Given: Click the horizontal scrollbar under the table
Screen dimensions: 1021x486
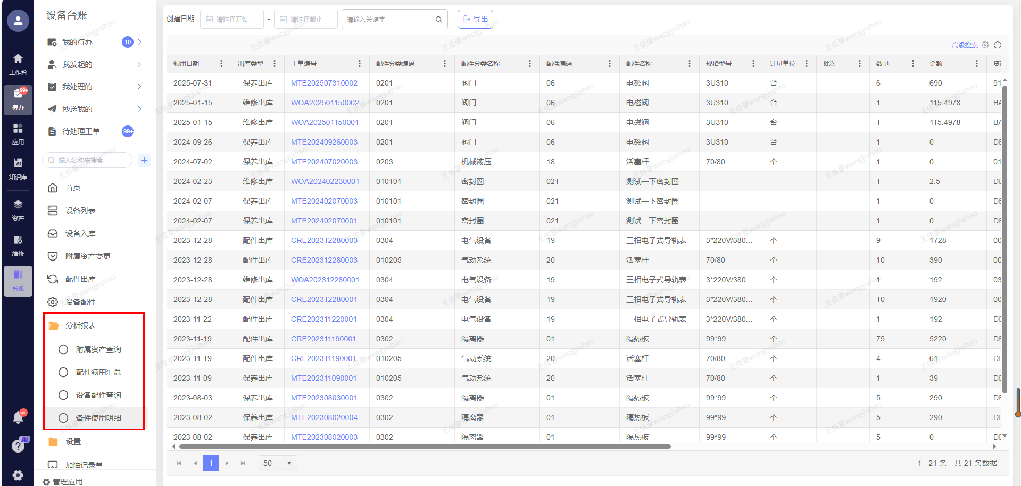Looking at the screenshot, I should click(420, 447).
